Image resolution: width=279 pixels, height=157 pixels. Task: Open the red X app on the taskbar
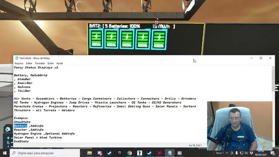pos(160,153)
